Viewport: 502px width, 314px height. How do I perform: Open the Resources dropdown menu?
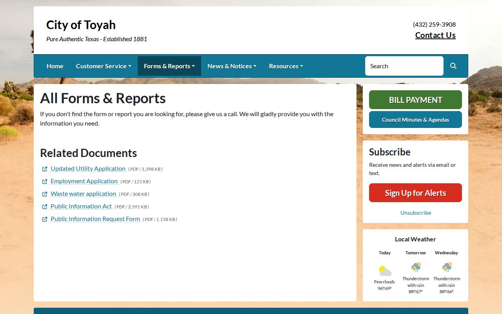[x=286, y=66]
